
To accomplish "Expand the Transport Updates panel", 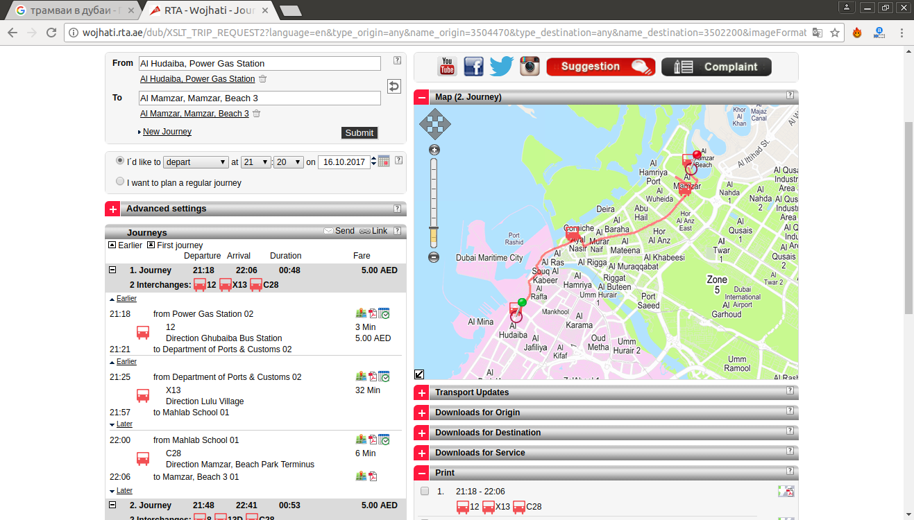I will pos(421,392).
